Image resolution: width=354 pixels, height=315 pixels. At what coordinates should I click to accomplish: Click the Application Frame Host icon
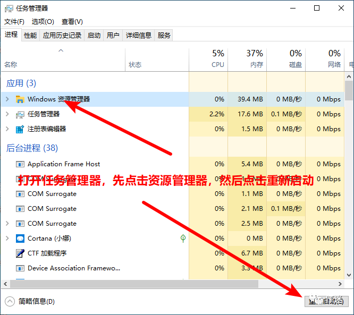20,164
